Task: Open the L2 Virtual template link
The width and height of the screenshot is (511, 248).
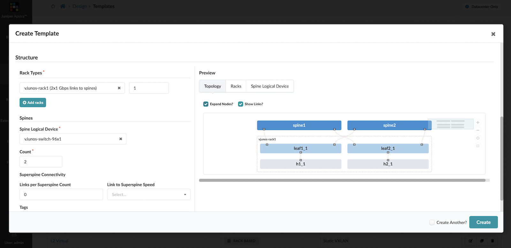Action: coord(59,241)
